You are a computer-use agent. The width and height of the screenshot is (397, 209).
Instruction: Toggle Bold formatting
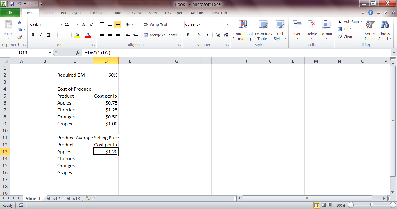[33, 35]
